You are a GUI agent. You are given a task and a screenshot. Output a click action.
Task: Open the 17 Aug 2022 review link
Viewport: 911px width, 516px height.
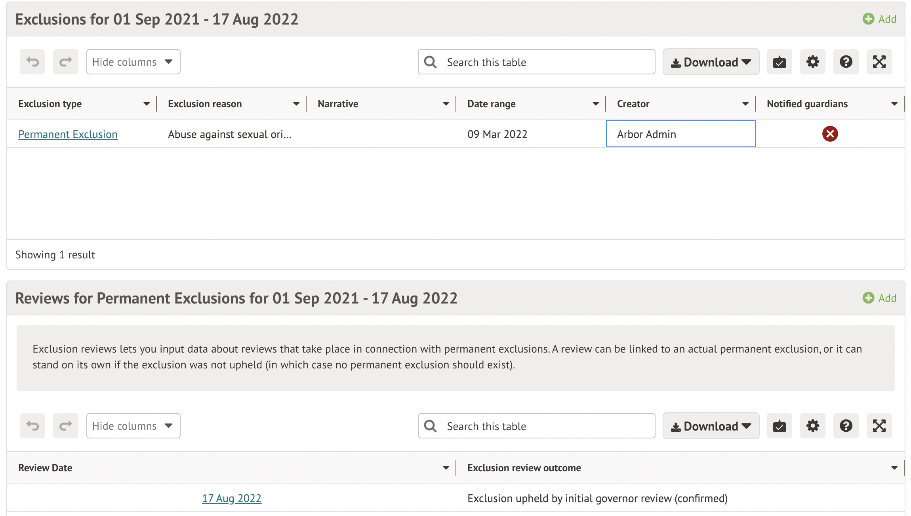(231, 498)
